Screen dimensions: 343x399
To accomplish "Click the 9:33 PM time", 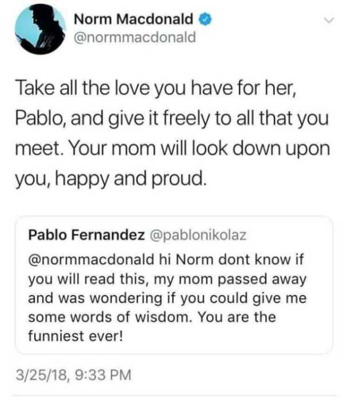I will click(x=102, y=376).
